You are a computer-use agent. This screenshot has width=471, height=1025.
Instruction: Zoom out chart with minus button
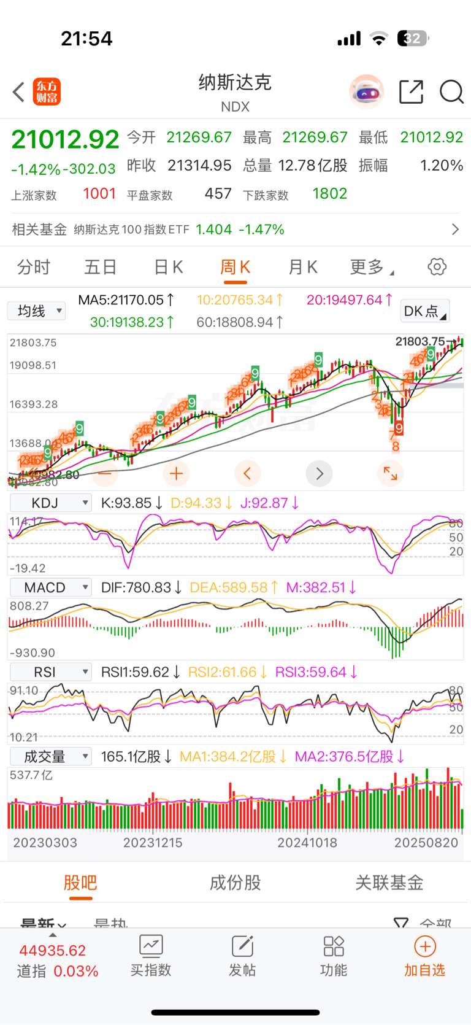click(x=105, y=473)
